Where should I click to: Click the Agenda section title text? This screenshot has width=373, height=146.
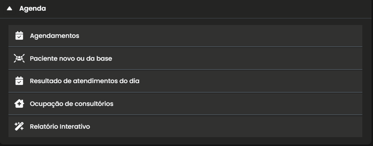pos(33,8)
